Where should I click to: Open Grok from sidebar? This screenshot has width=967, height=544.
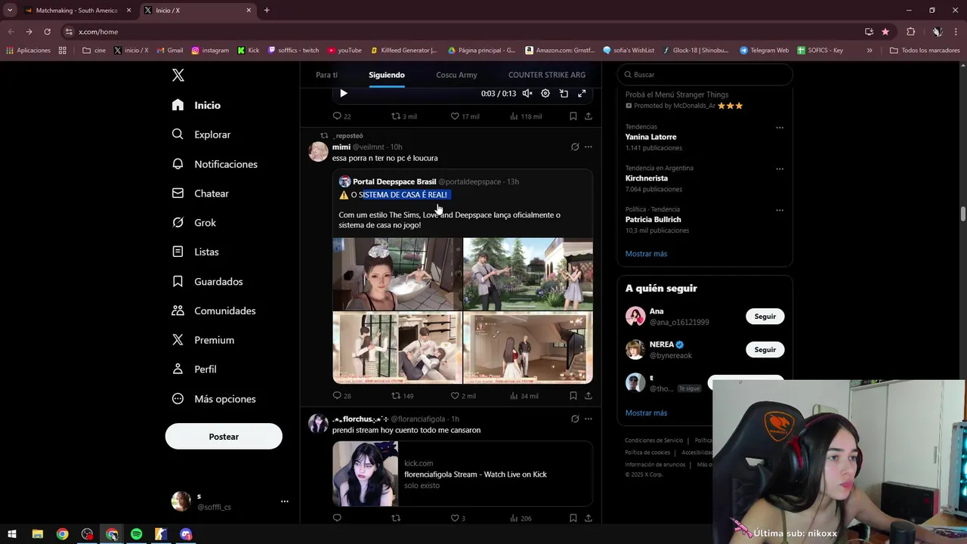[x=194, y=223]
